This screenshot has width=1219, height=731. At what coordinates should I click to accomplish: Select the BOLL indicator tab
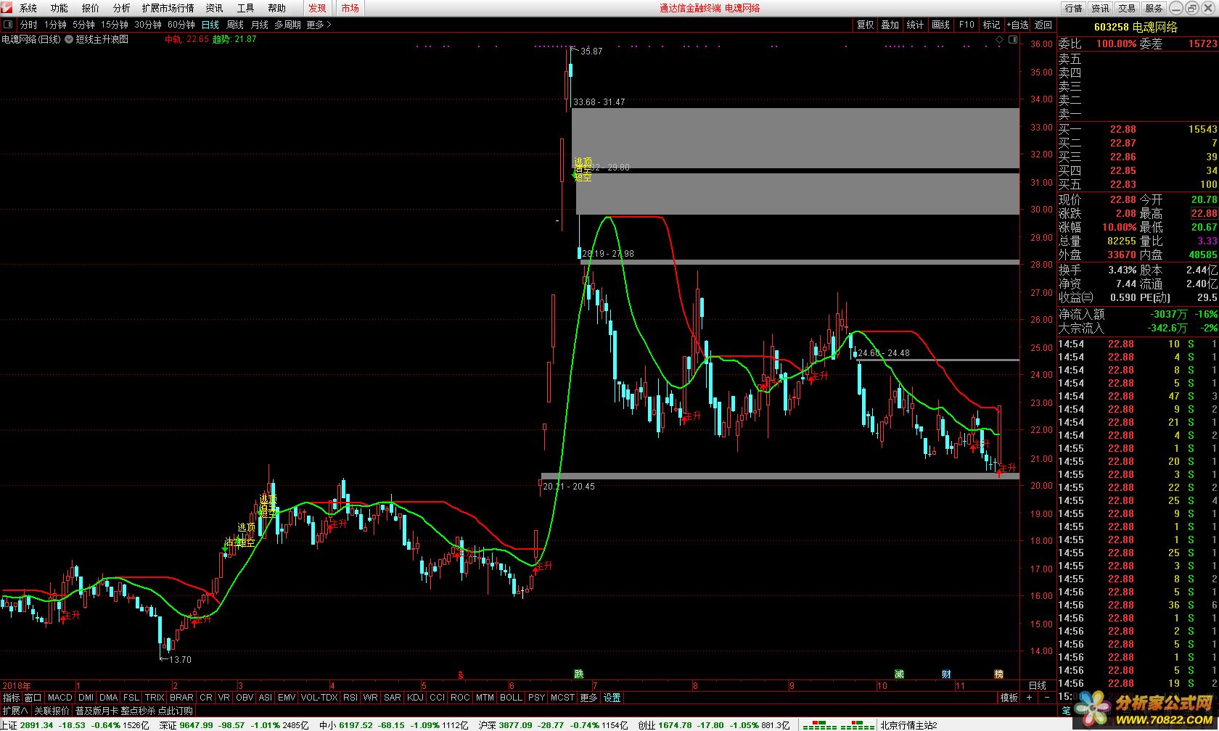pyautogui.click(x=511, y=698)
